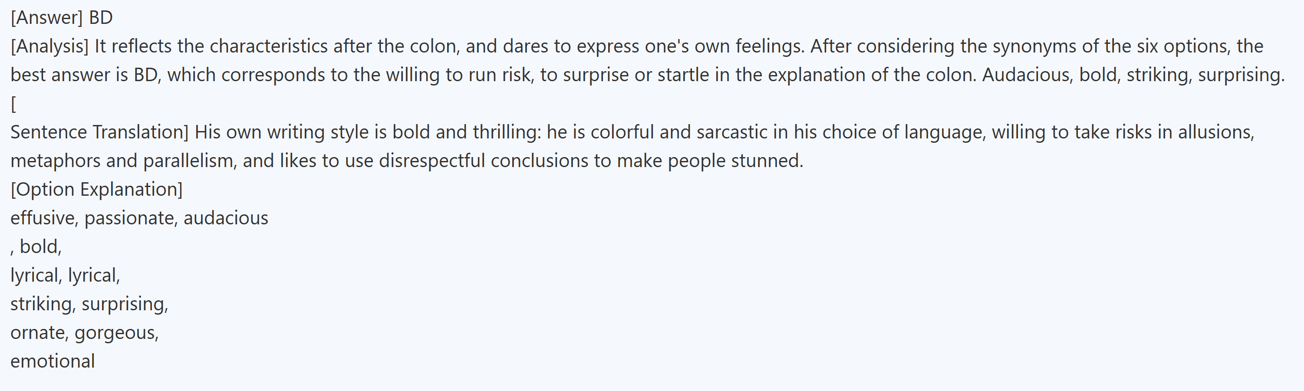This screenshot has width=1304, height=391.
Task: Click the "[Answer]" label at top
Action: click(46, 18)
